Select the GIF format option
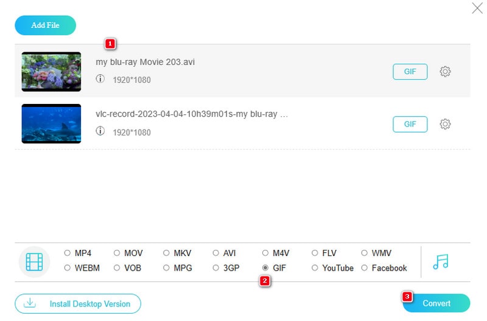This screenshot has height=321, width=487. pos(266,268)
